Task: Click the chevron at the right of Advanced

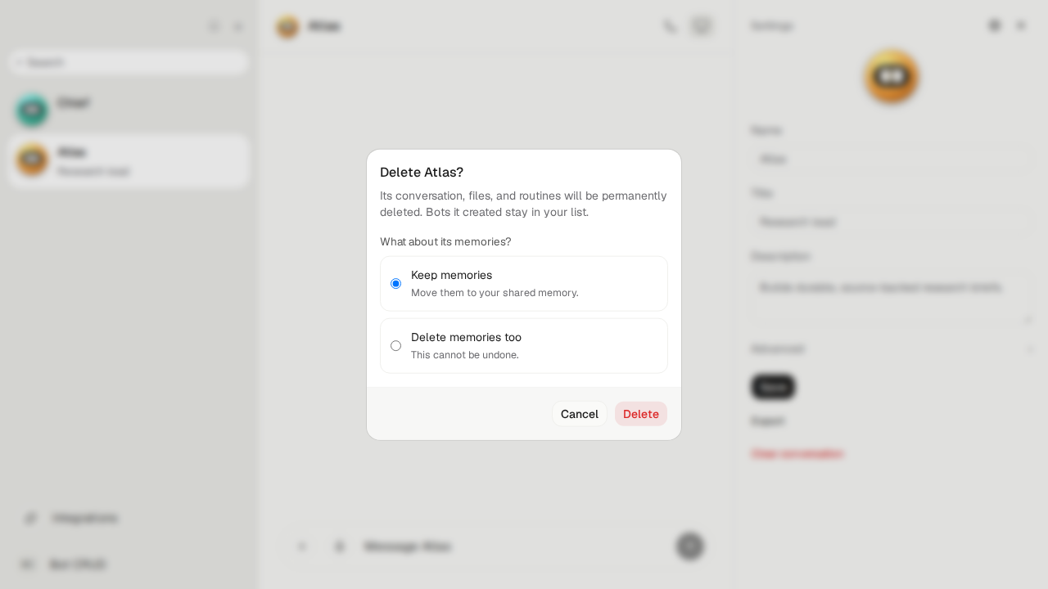Action: click(1030, 349)
